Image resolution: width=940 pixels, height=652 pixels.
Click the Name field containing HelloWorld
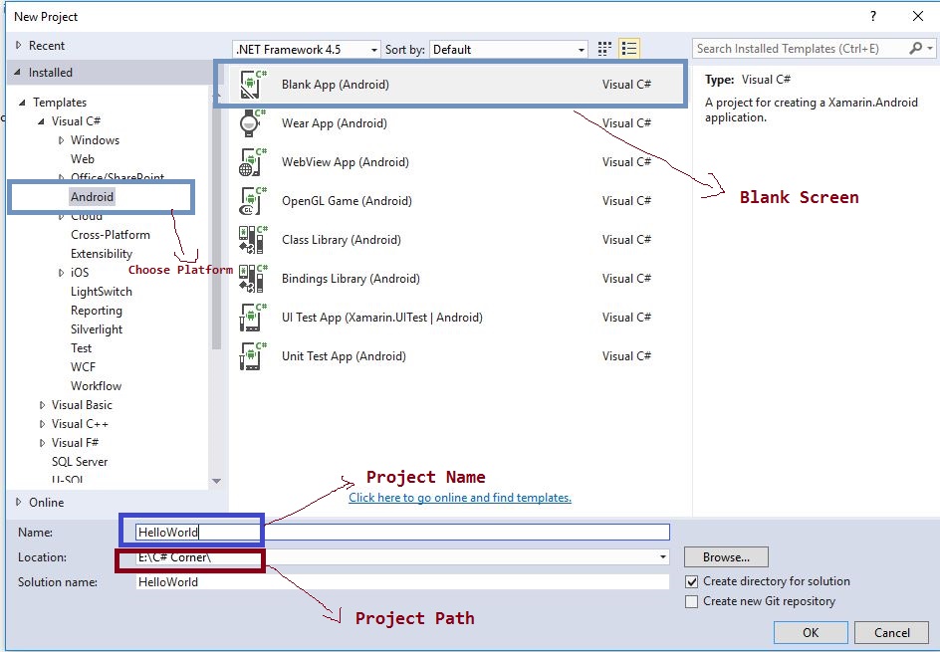(x=402, y=533)
